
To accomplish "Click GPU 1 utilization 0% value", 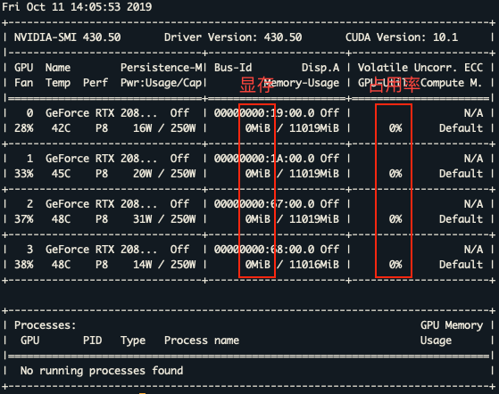I will pos(395,174).
